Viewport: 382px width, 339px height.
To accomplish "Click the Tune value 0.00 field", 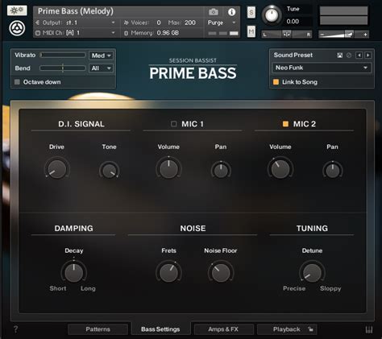I will click(293, 22).
